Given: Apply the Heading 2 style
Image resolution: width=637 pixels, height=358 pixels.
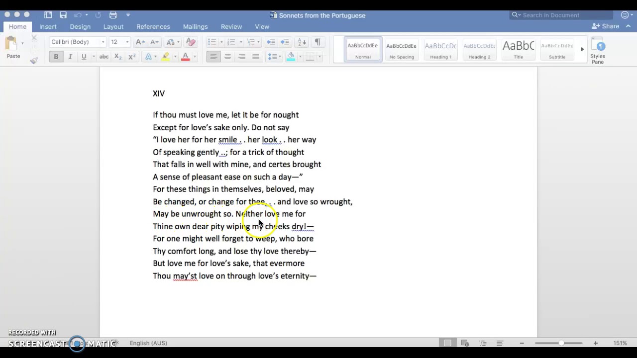Looking at the screenshot, I should coord(479,49).
